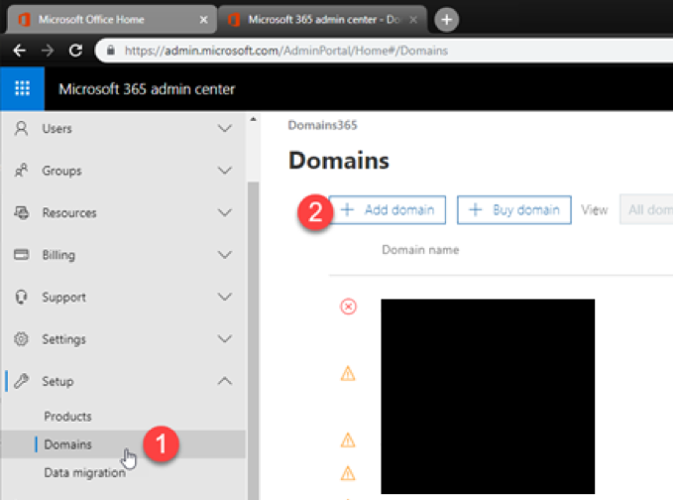Click the Domains365 breadcrumb text
Image resolution: width=673 pixels, height=500 pixels.
click(x=322, y=125)
